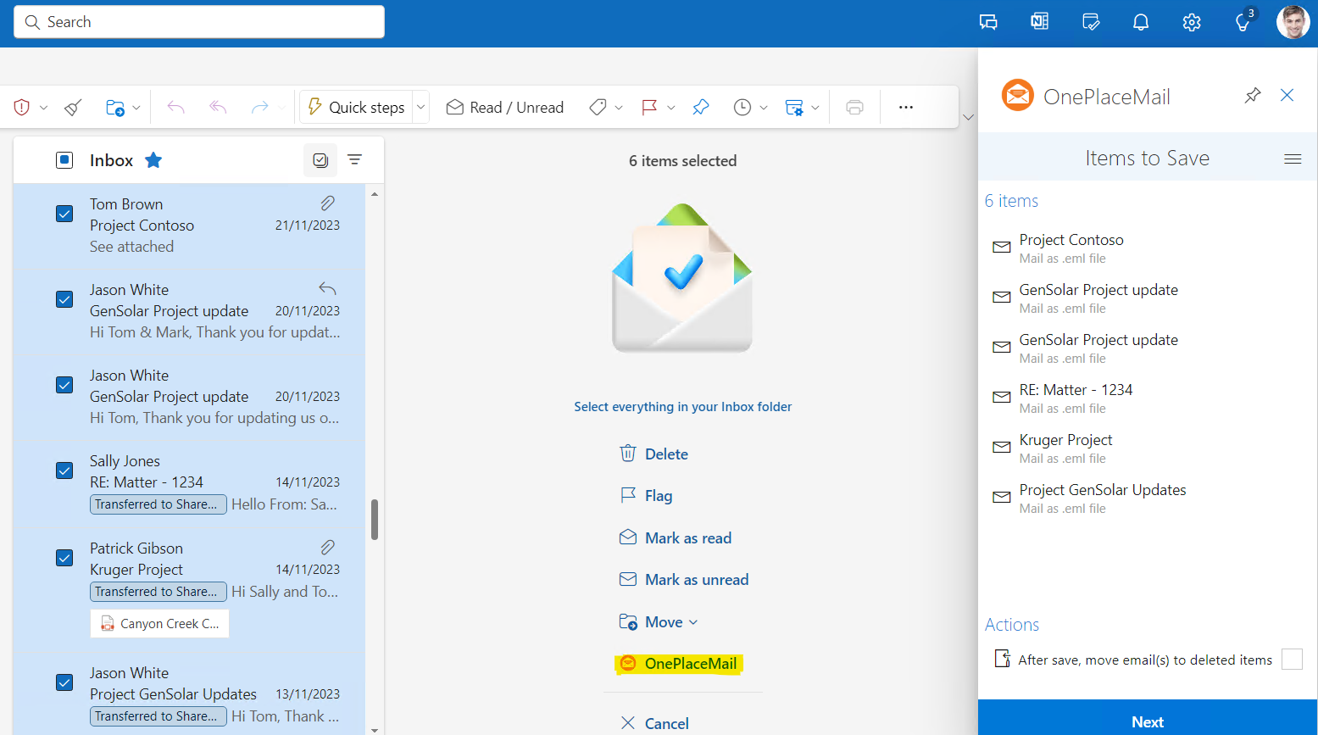
Task: Click the pin message icon in toolbar
Action: (x=700, y=108)
